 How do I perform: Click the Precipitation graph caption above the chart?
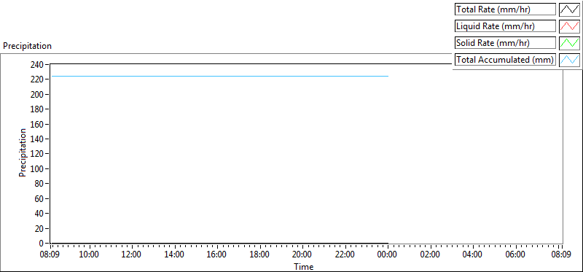pos(27,46)
